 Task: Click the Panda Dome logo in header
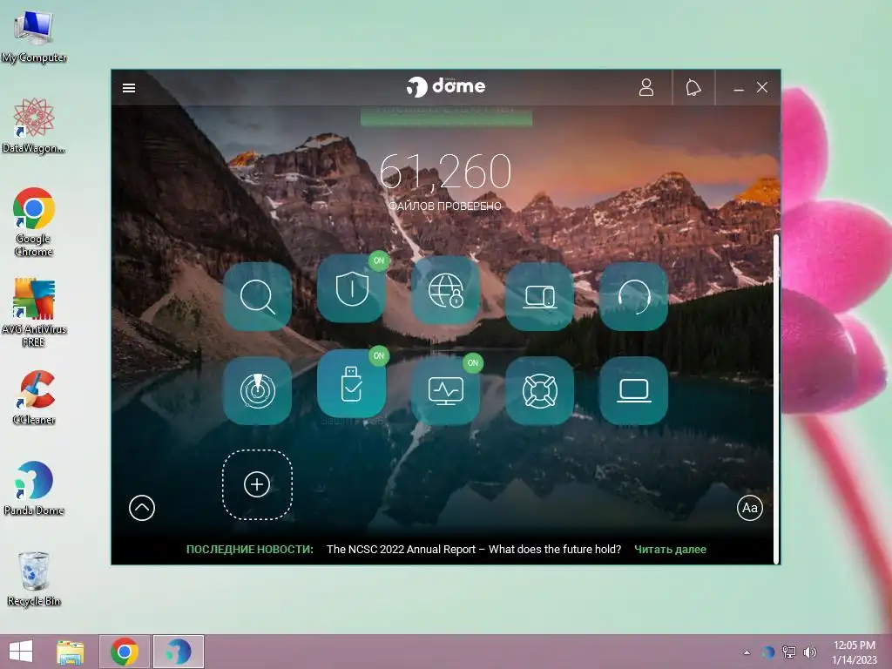tap(445, 87)
